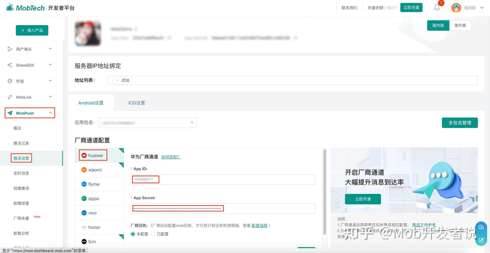The height and width of the screenshot is (253, 490).
Task: Switch to the IOS设置 tab
Action: [x=136, y=103]
